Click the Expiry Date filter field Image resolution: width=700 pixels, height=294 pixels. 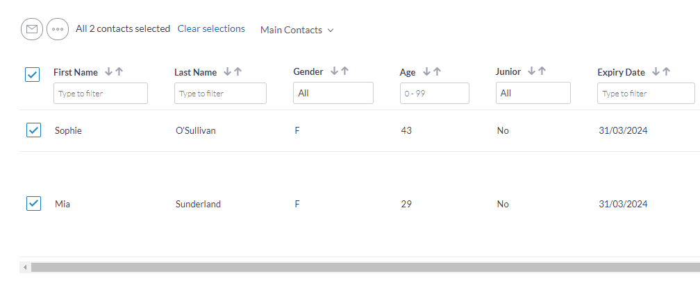[646, 93]
